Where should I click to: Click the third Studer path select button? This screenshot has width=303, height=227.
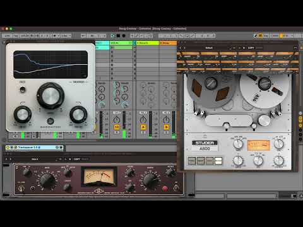[x=210, y=161]
